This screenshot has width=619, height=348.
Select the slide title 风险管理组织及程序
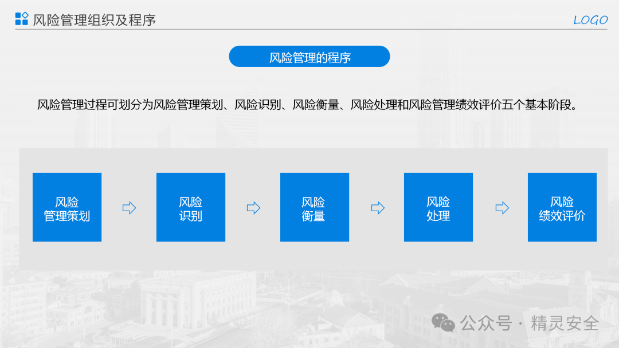pos(94,20)
